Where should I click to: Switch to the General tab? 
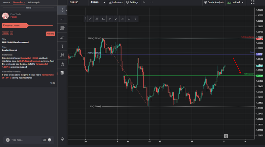click(7, 2)
